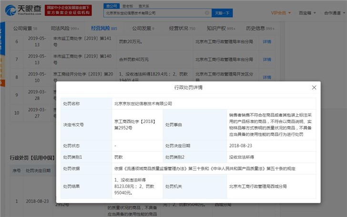Open the 合作通道 dropdown
Viewport: 347px width, 217px height.
[x=335, y=13]
